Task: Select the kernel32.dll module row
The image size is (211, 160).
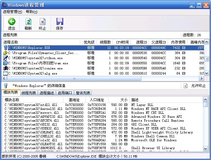Action: click(x=103, y=109)
